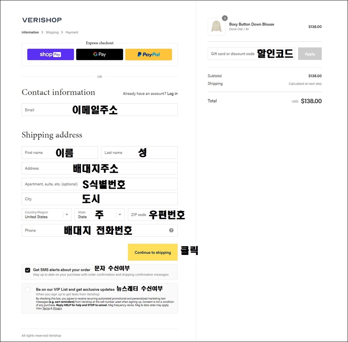
Task: Click the Gift card or discount code field
Action: (251, 54)
